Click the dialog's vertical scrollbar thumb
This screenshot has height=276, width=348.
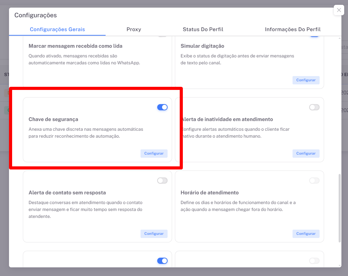339,208
